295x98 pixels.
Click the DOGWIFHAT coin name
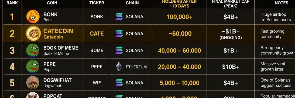click(57, 80)
